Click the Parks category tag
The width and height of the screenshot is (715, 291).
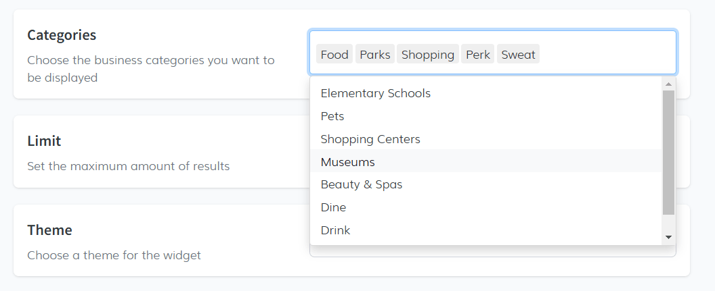click(375, 55)
